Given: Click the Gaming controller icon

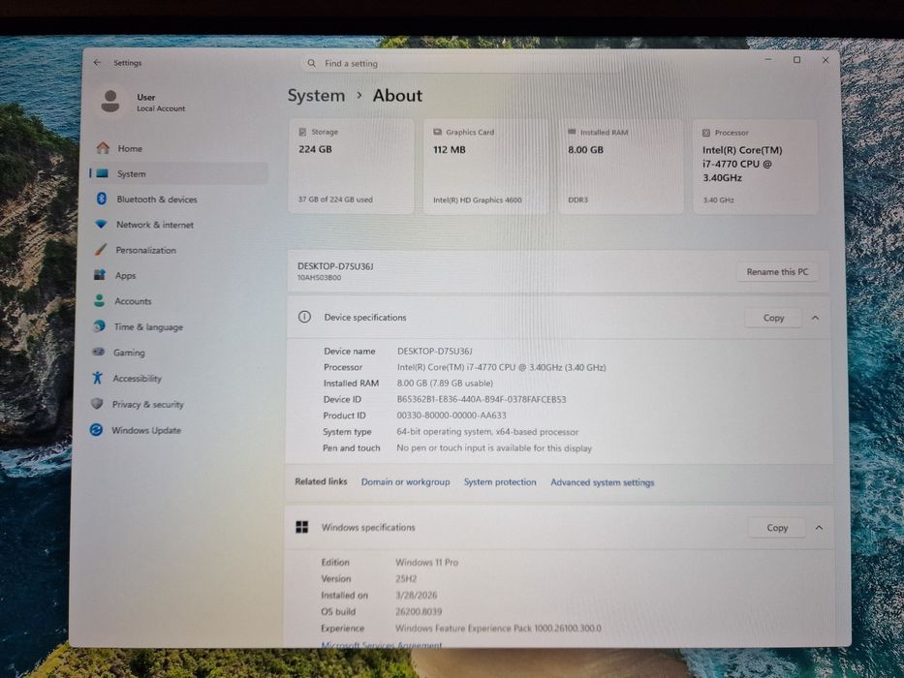Looking at the screenshot, I should tap(99, 352).
